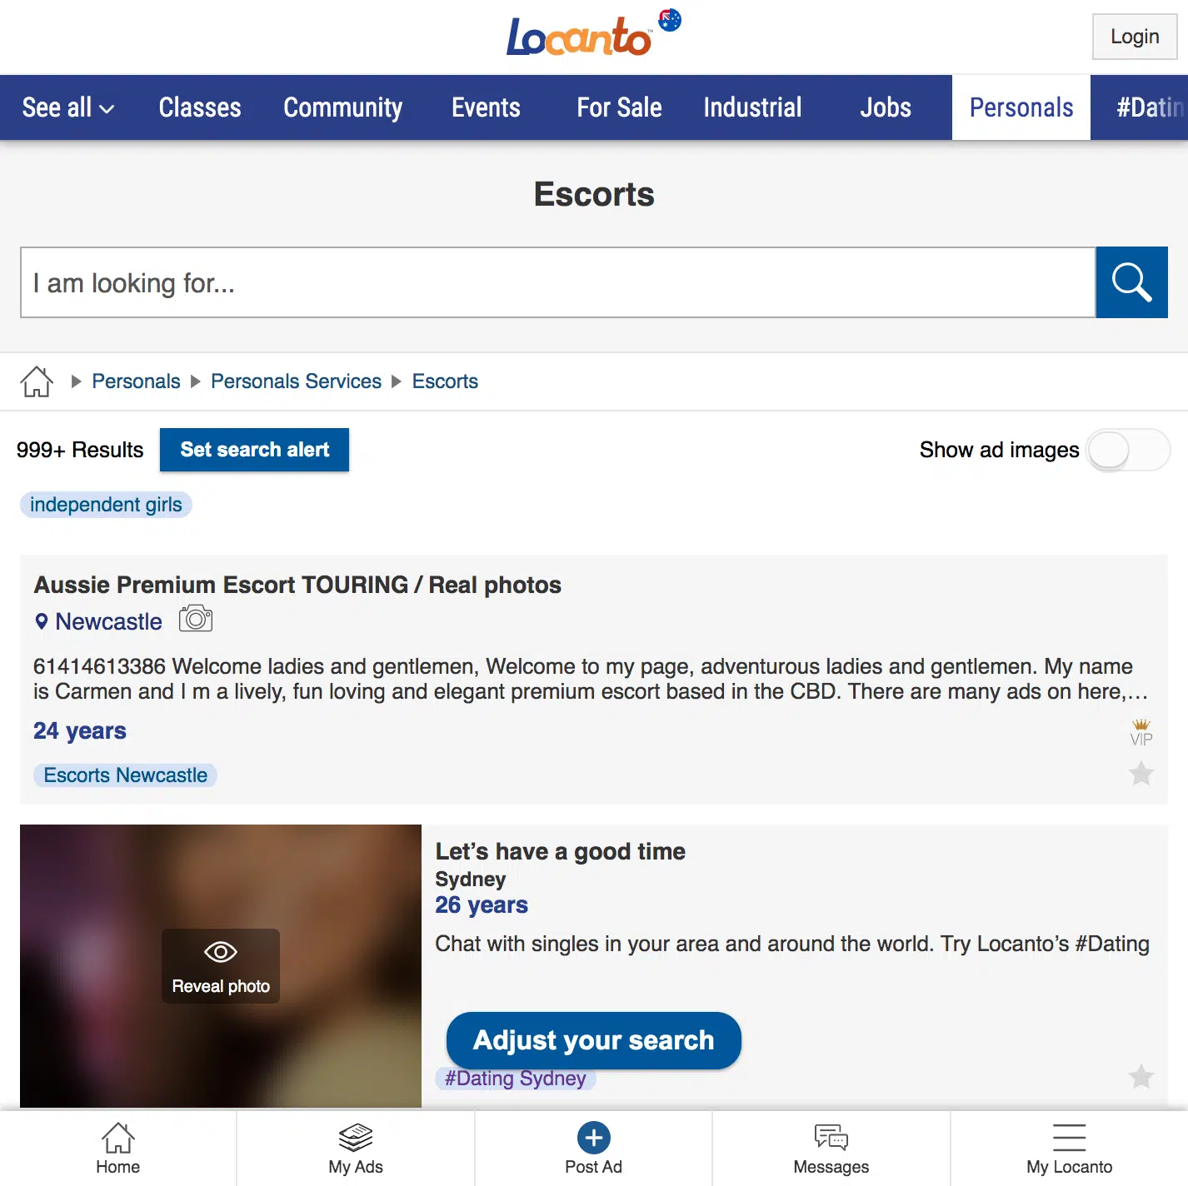Click the Australia flag icon

(x=670, y=20)
